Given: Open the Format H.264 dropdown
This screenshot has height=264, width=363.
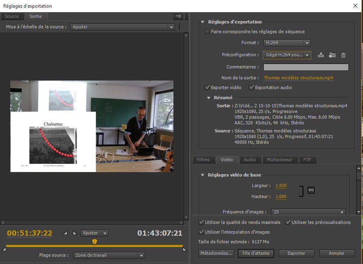Looking at the screenshot, I should (286, 43).
